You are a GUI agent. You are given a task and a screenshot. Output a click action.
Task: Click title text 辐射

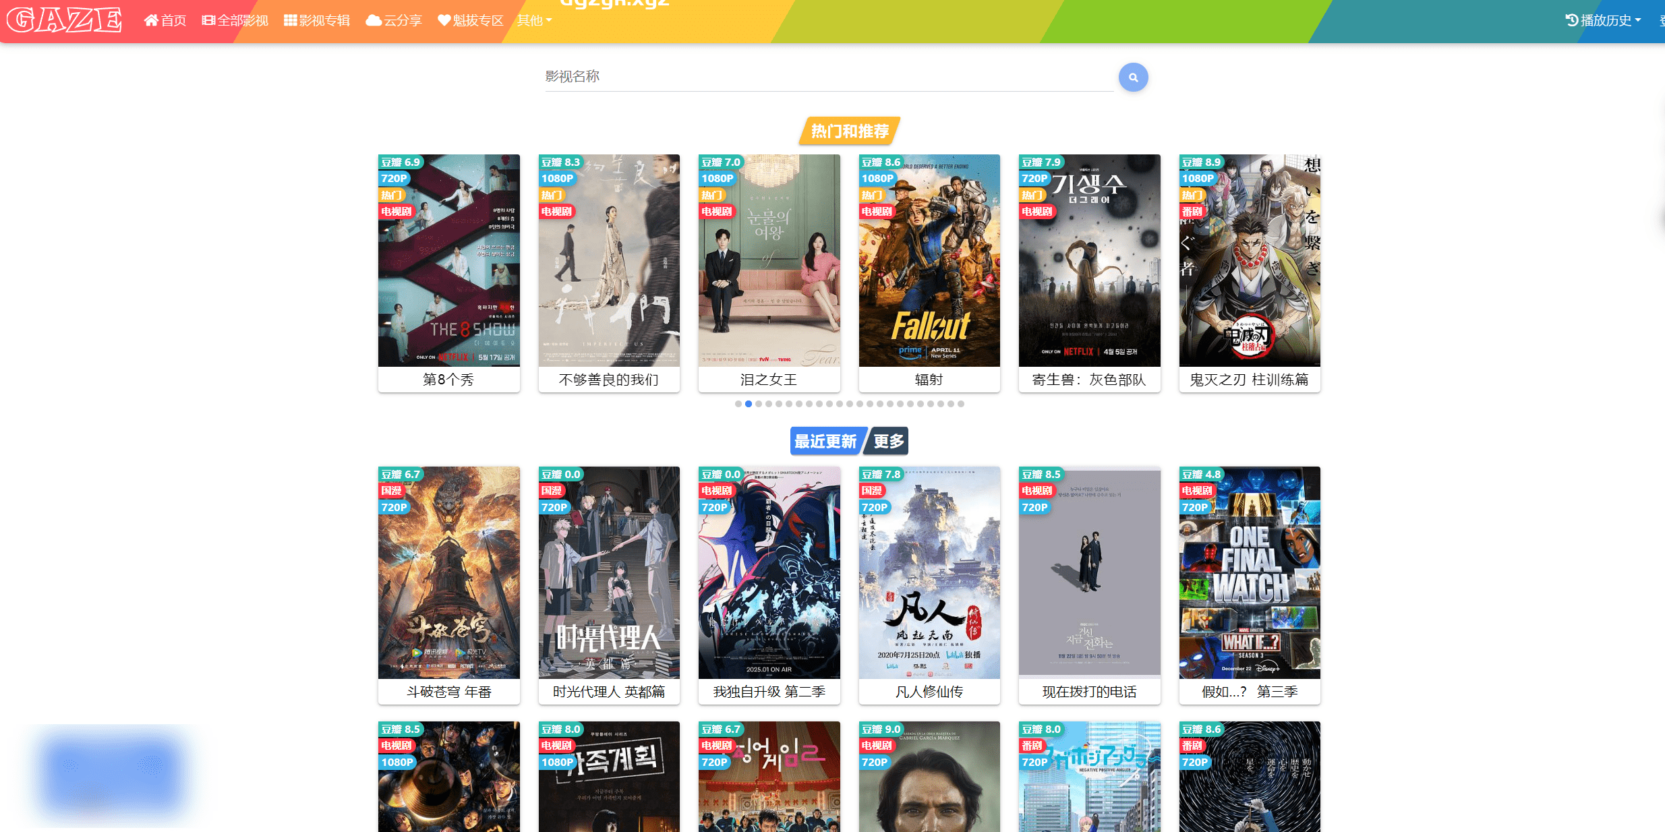pos(929,380)
